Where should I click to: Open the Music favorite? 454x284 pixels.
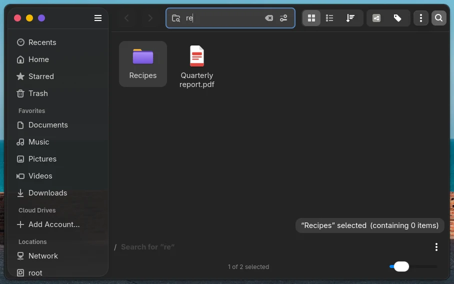tap(58, 142)
